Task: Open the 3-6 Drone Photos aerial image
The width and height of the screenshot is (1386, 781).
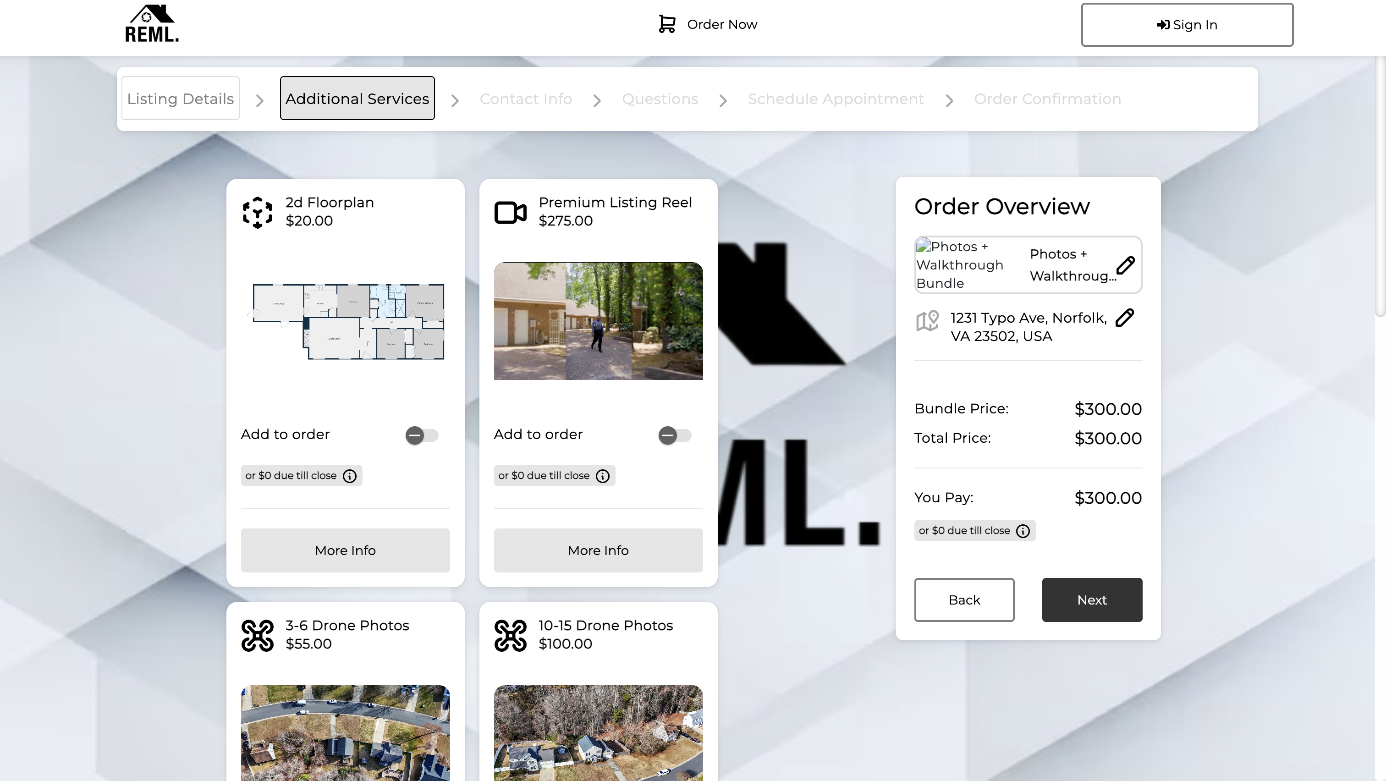Action: tap(346, 732)
